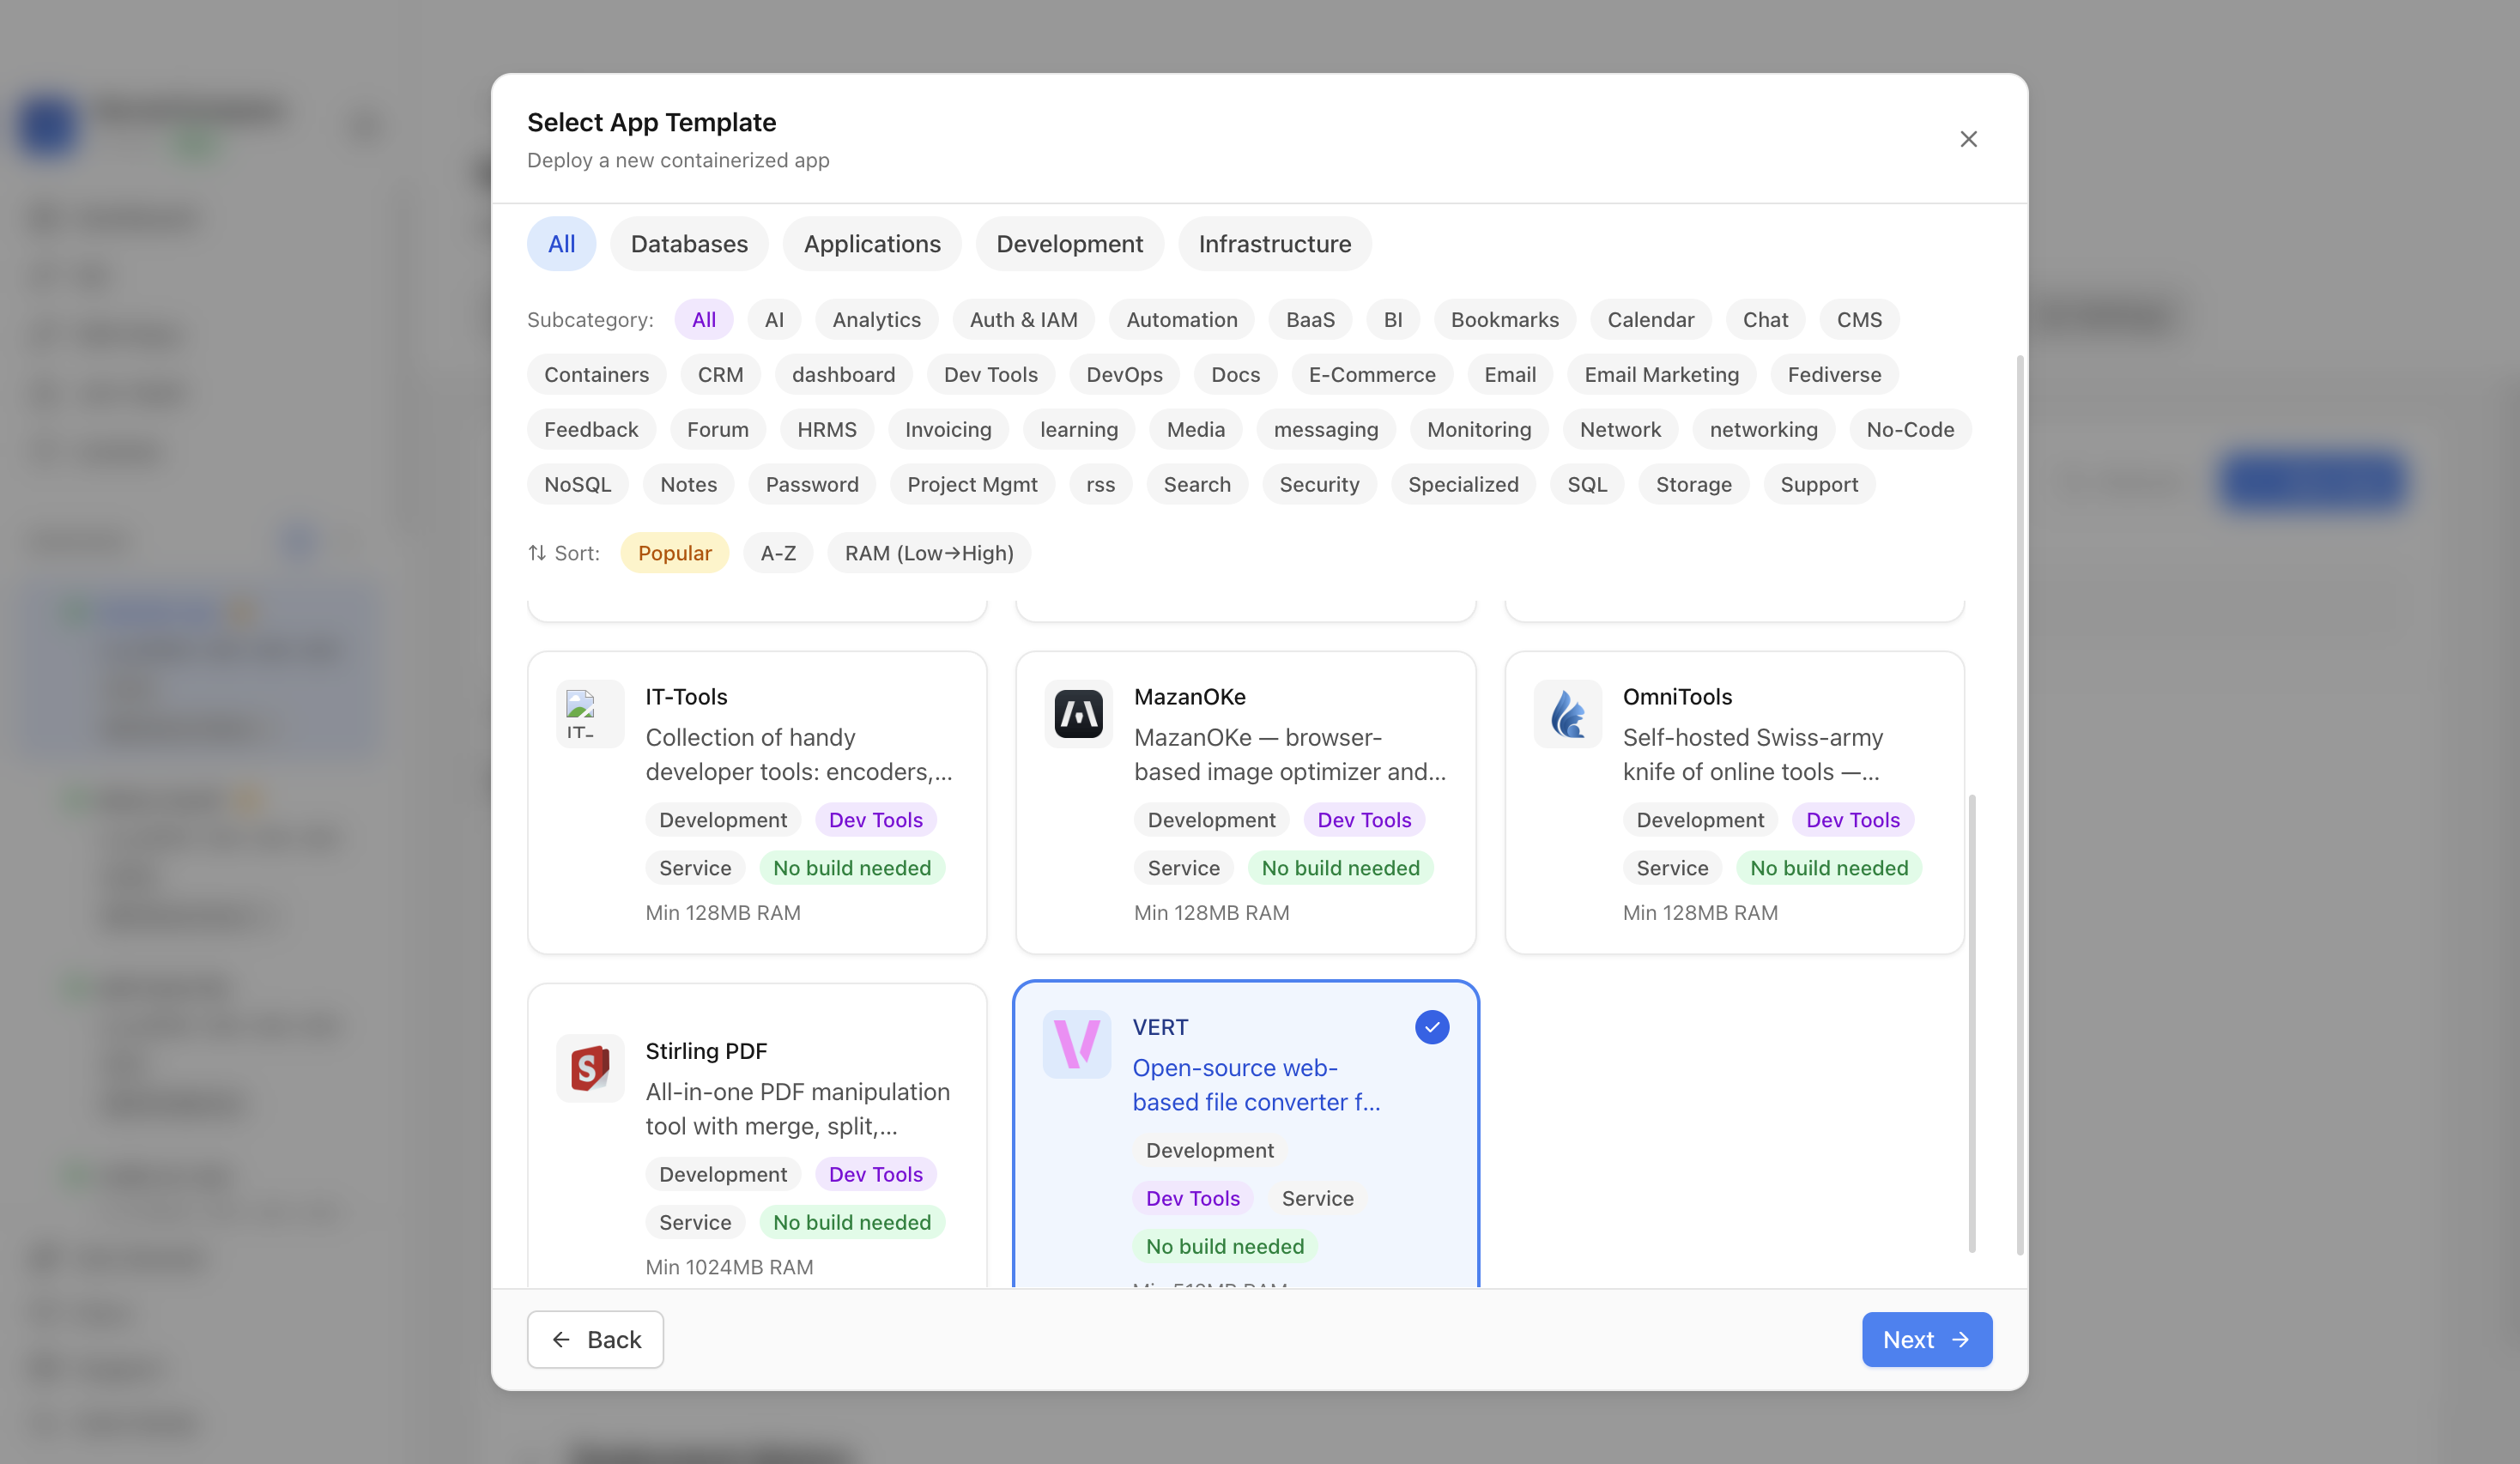Click the VERT selected checkmark

click(1432, 1027)
